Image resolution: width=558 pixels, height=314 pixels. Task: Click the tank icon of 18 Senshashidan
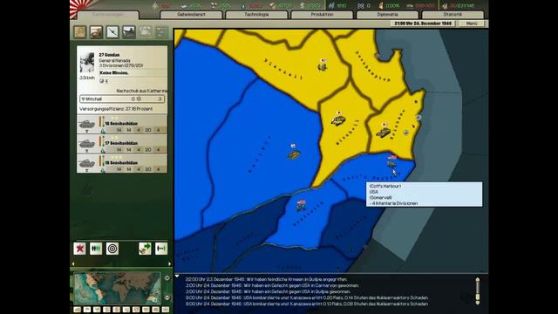tap(86, 163)
